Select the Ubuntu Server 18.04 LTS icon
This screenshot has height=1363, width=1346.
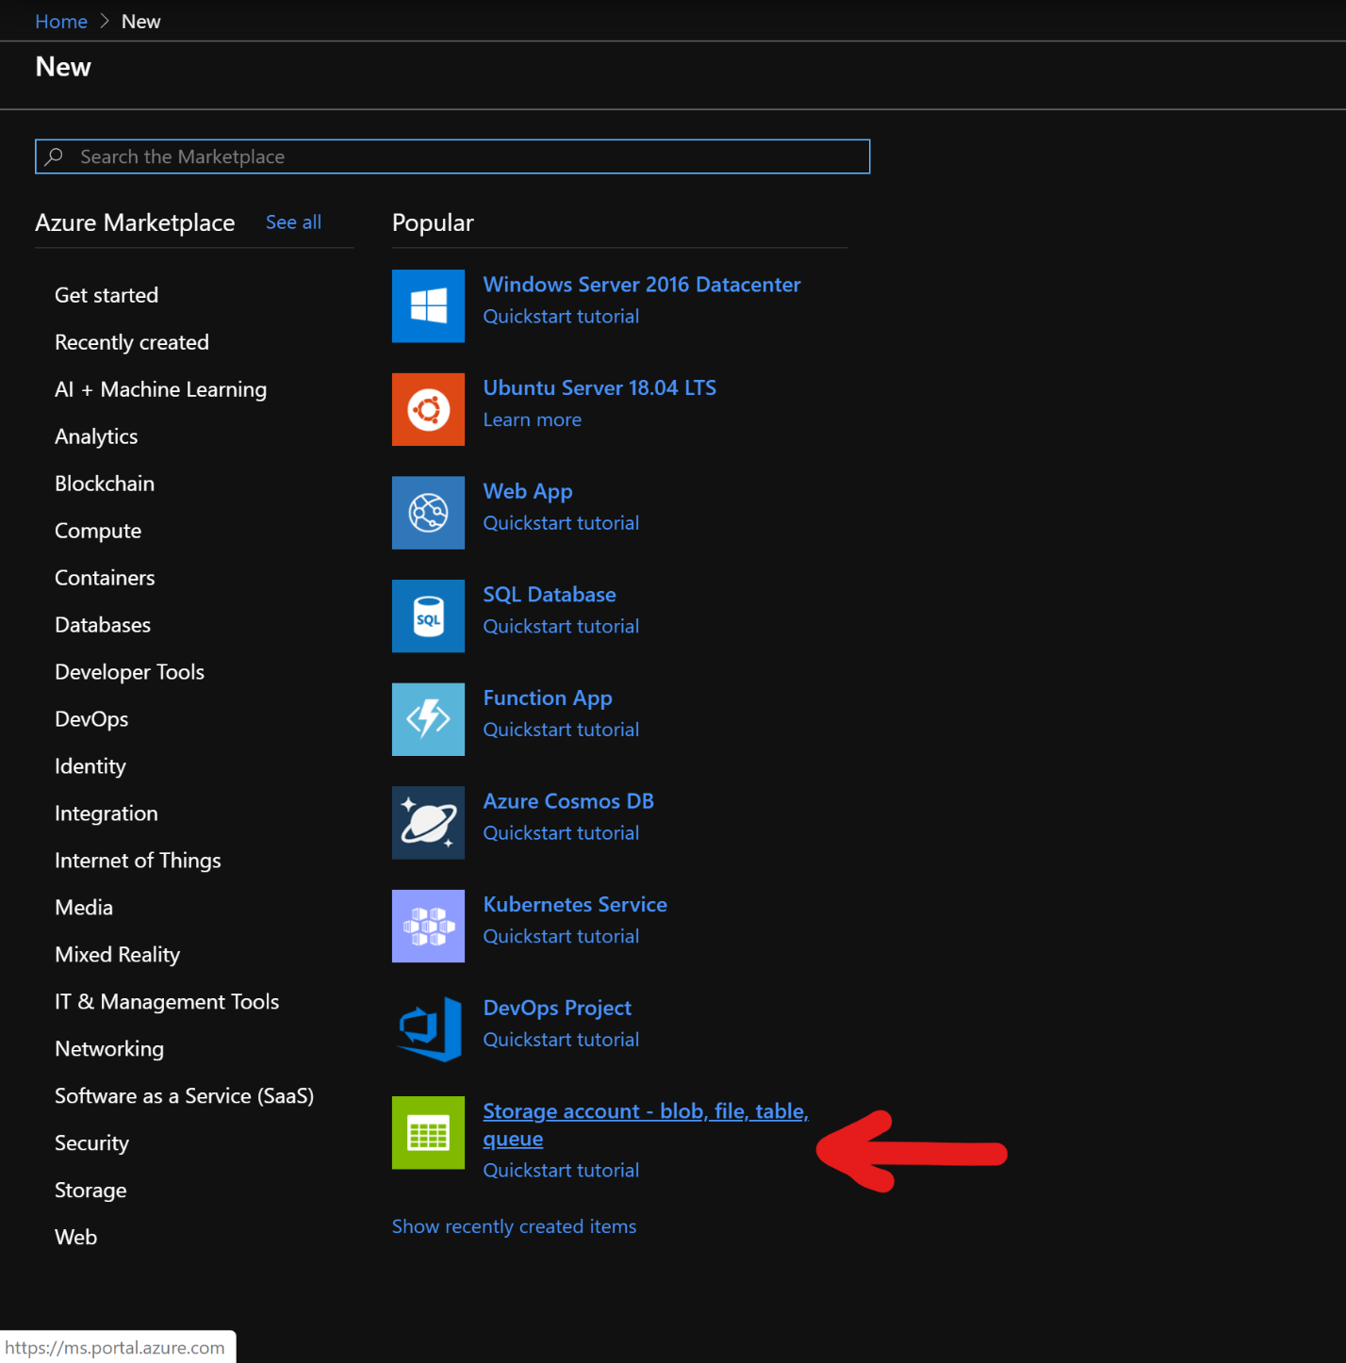[428, 409]
